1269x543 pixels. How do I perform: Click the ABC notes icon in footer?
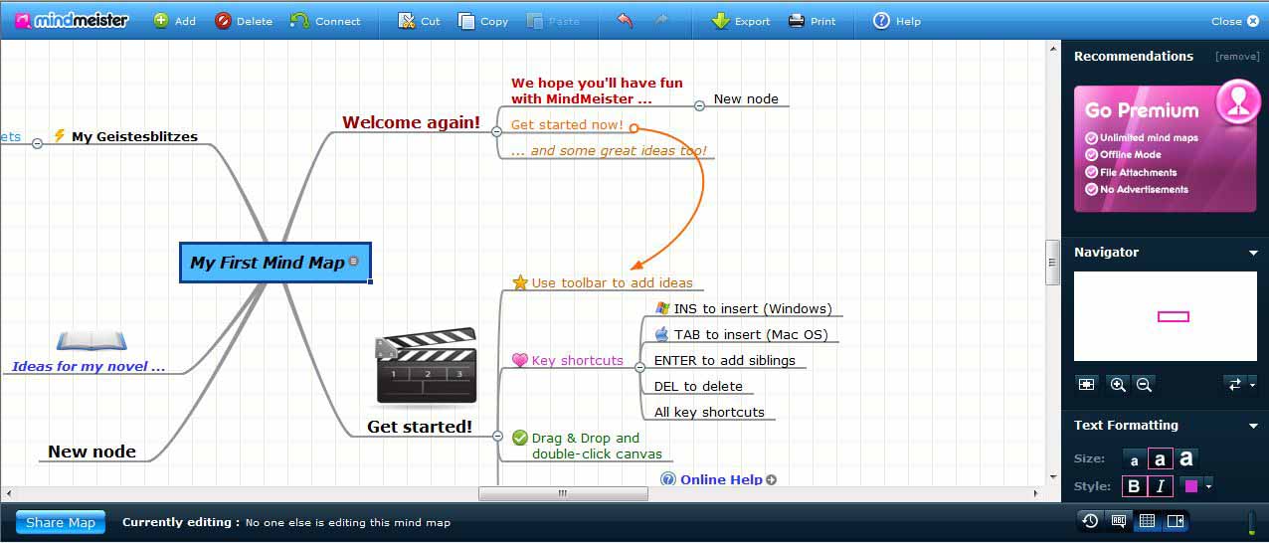[1119, 521]
